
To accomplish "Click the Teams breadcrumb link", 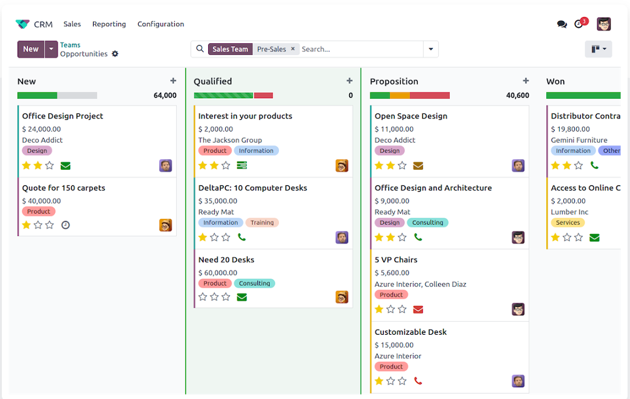I will pos(69,45).
